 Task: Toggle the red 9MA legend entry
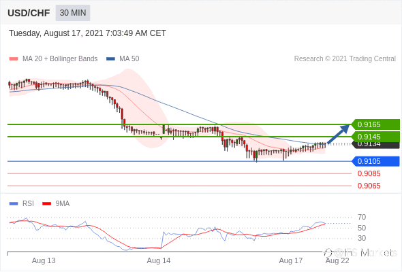pos(56,204)
